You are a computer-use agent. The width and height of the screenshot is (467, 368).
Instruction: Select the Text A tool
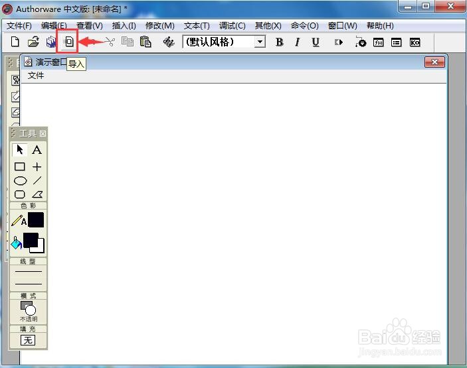point(37,149)
